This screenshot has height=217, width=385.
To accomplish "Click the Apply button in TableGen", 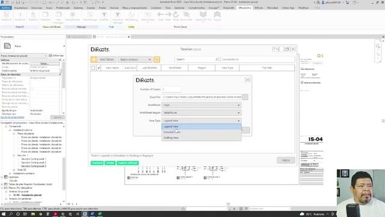I will click(x=286, y=160).
